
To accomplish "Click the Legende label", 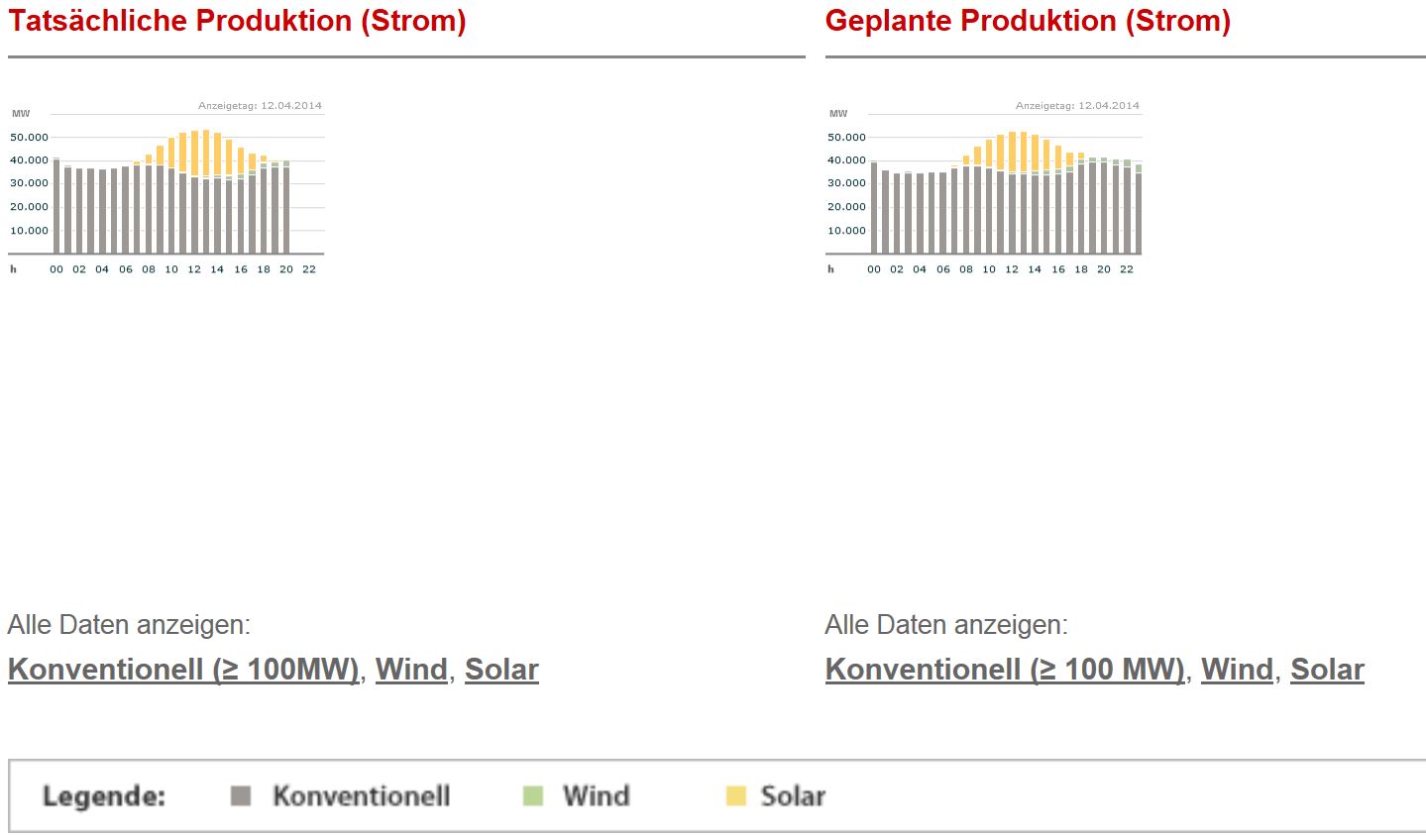I will pyautogui.click(x=104, y=796).
